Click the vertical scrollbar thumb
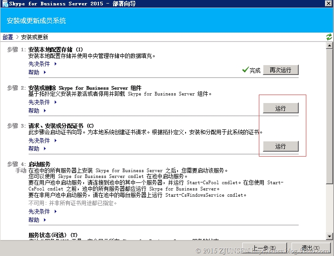Viewport: 334px width, 256px height. coord(330,116)
